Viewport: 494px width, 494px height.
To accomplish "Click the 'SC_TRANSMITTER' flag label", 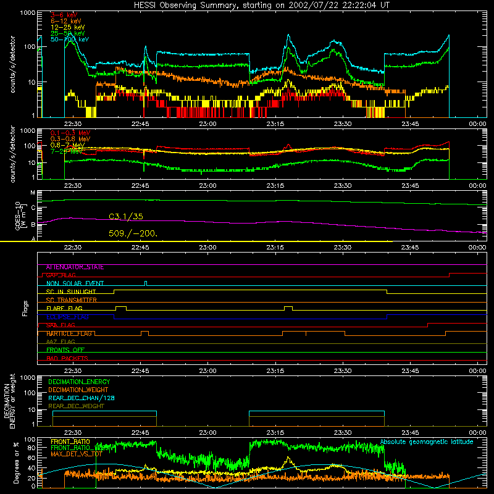I will pyautogui.click(x=71, y=300).
